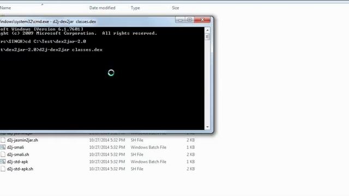349x196 pixels.
Task: Minimize the cmd.exe window
Action: 180,20
